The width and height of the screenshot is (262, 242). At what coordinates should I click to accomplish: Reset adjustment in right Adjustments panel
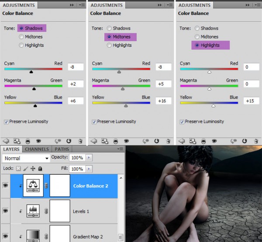click(x=245, y=141)
